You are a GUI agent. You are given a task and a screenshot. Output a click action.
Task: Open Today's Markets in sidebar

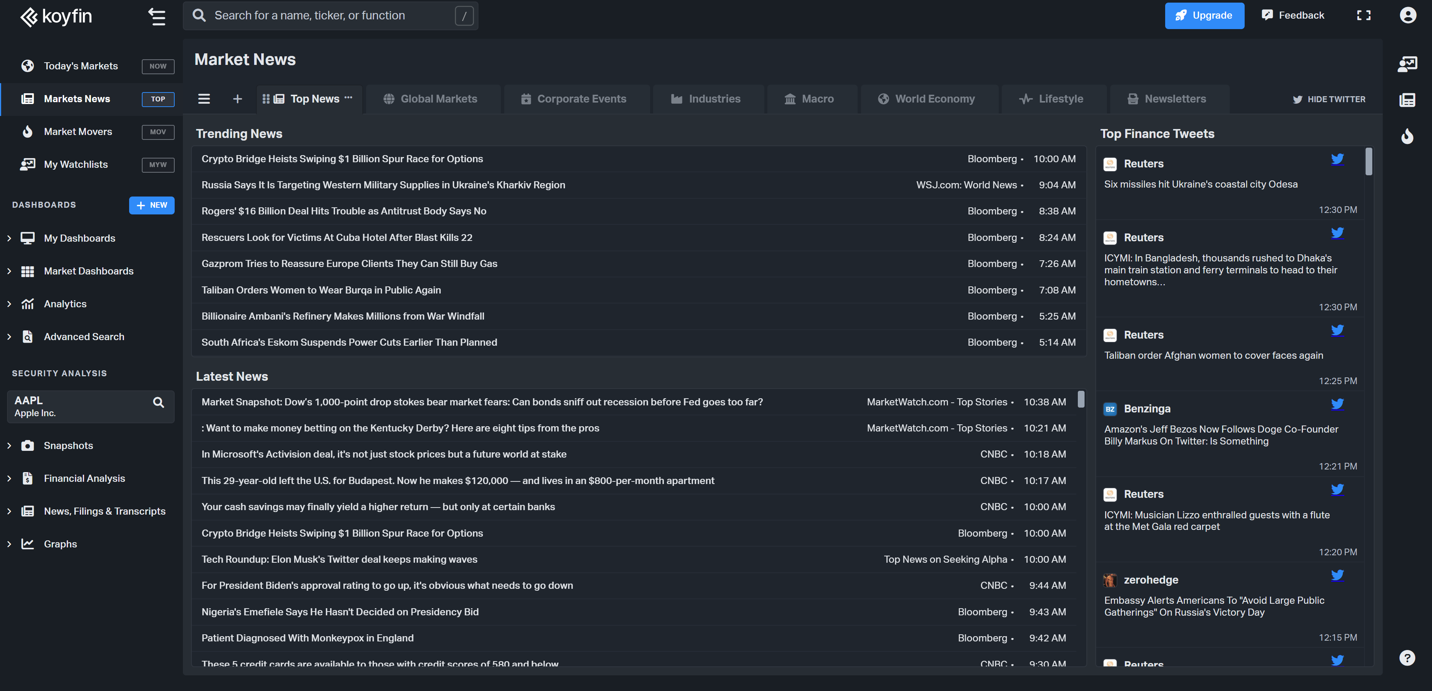pyautogui.click(x=81, y=66)
